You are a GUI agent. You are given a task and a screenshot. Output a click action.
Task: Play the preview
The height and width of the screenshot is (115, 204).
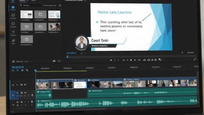131,60
